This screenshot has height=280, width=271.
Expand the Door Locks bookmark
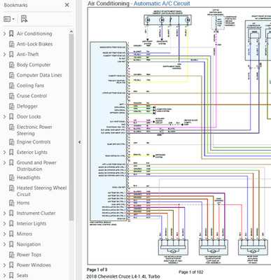[4, 117]
